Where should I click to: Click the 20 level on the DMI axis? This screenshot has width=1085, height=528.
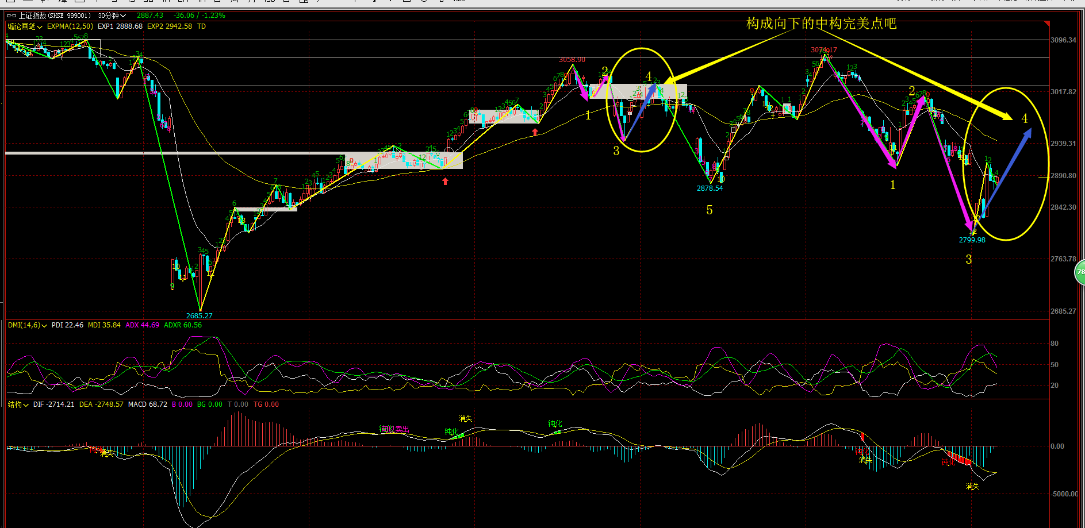pyautogui.click(x=1055, y=386)
